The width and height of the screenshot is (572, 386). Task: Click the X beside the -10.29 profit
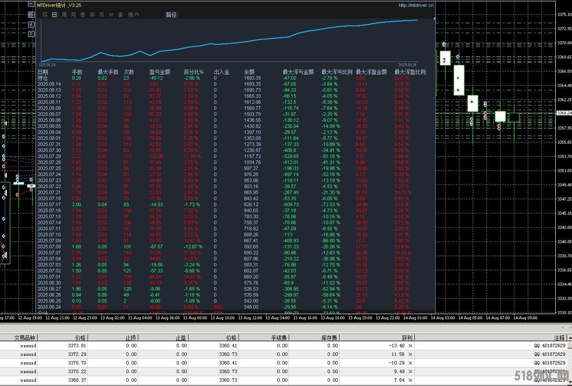click(x=410, y=363)
